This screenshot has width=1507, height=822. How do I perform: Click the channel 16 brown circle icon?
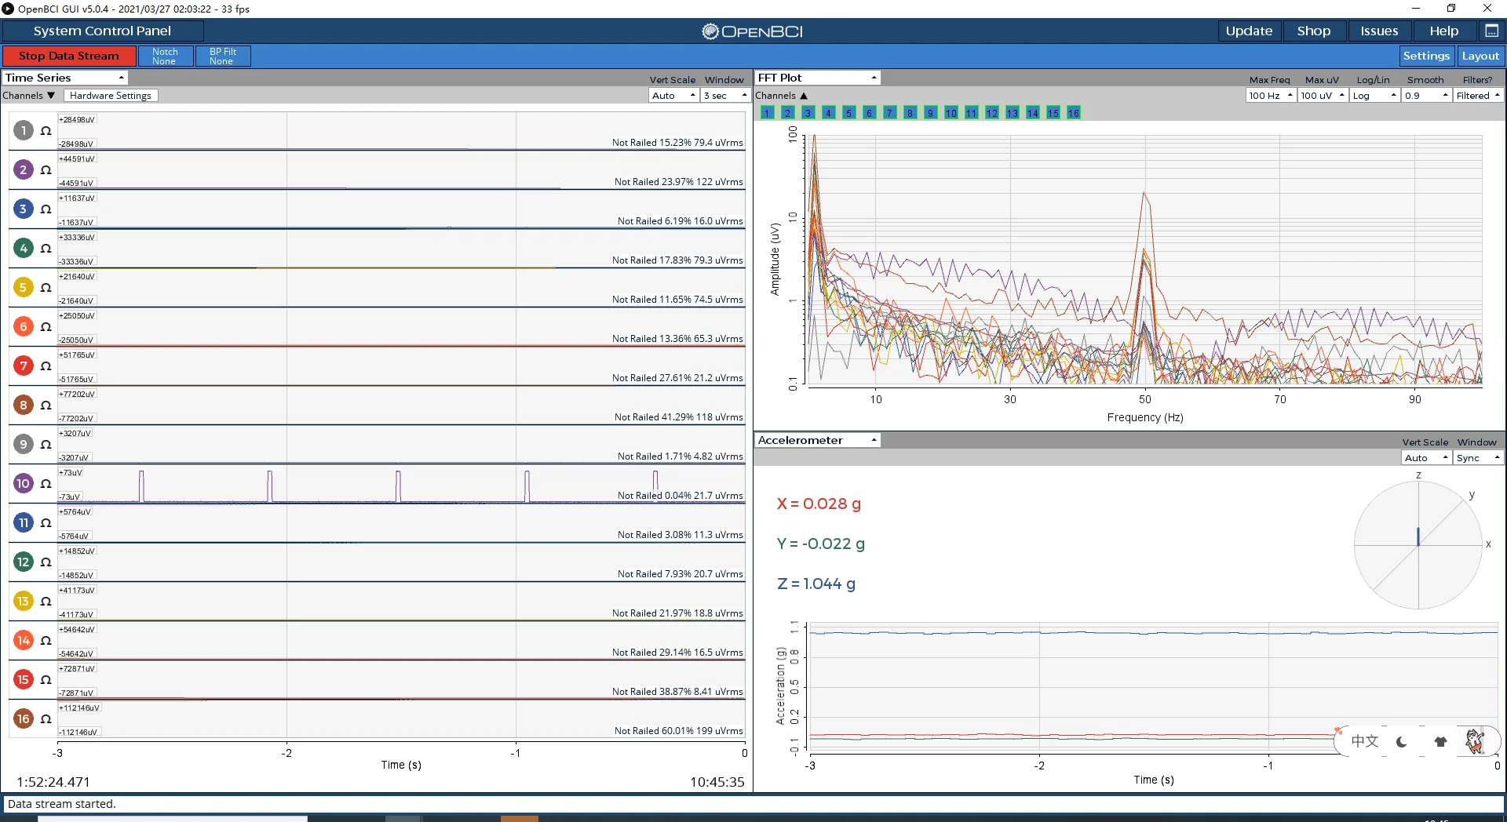pos(24,719)
